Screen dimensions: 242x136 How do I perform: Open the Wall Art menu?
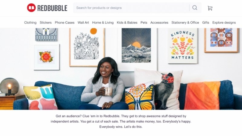click(x=83, y=22)
